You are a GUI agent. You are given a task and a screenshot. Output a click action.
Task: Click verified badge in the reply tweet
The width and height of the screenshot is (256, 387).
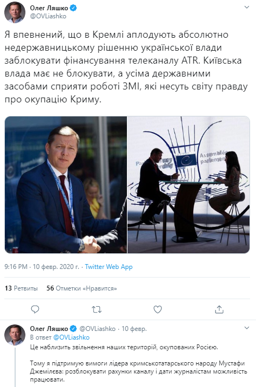pos(73,328)
